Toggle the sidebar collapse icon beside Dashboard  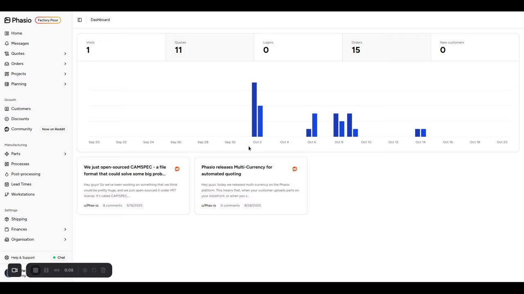(80, 20)
